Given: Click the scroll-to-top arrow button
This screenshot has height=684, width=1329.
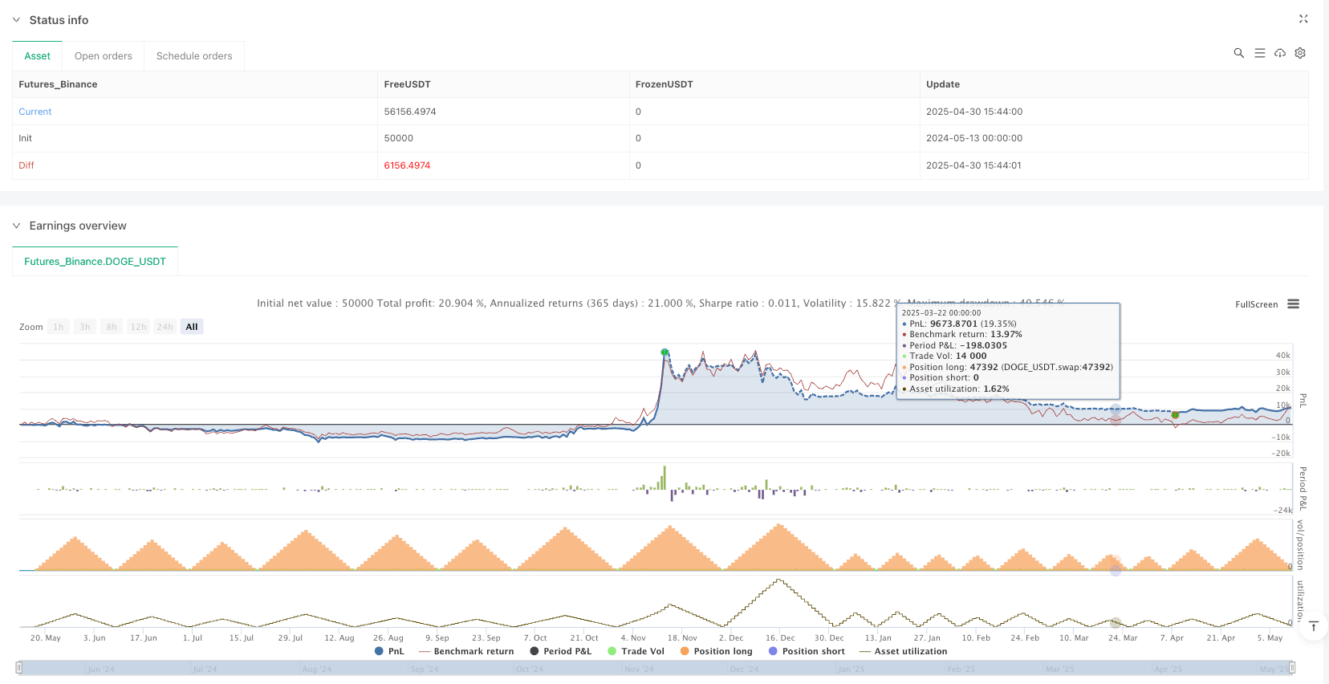Looking at the screenshot, I should click(1314, 626).
